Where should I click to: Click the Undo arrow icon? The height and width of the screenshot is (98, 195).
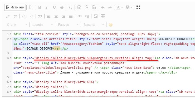(x=103, y=7)
